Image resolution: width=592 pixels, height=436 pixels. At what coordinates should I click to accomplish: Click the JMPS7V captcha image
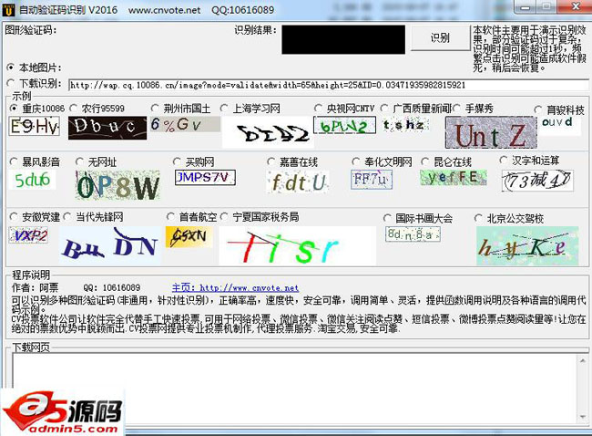tap(205, 177)
